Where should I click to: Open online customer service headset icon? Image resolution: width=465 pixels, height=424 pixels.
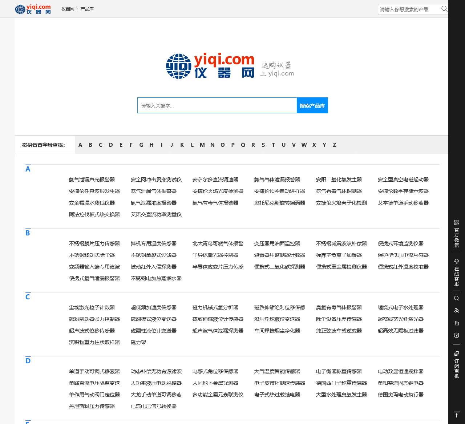(x=457, y=261)
